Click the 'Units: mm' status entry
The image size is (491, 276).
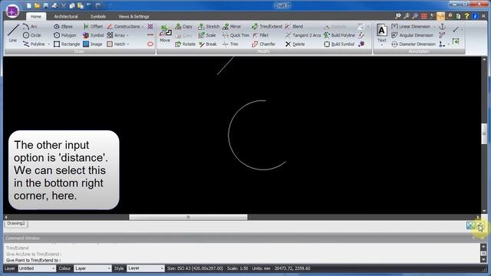click(261, 268)
